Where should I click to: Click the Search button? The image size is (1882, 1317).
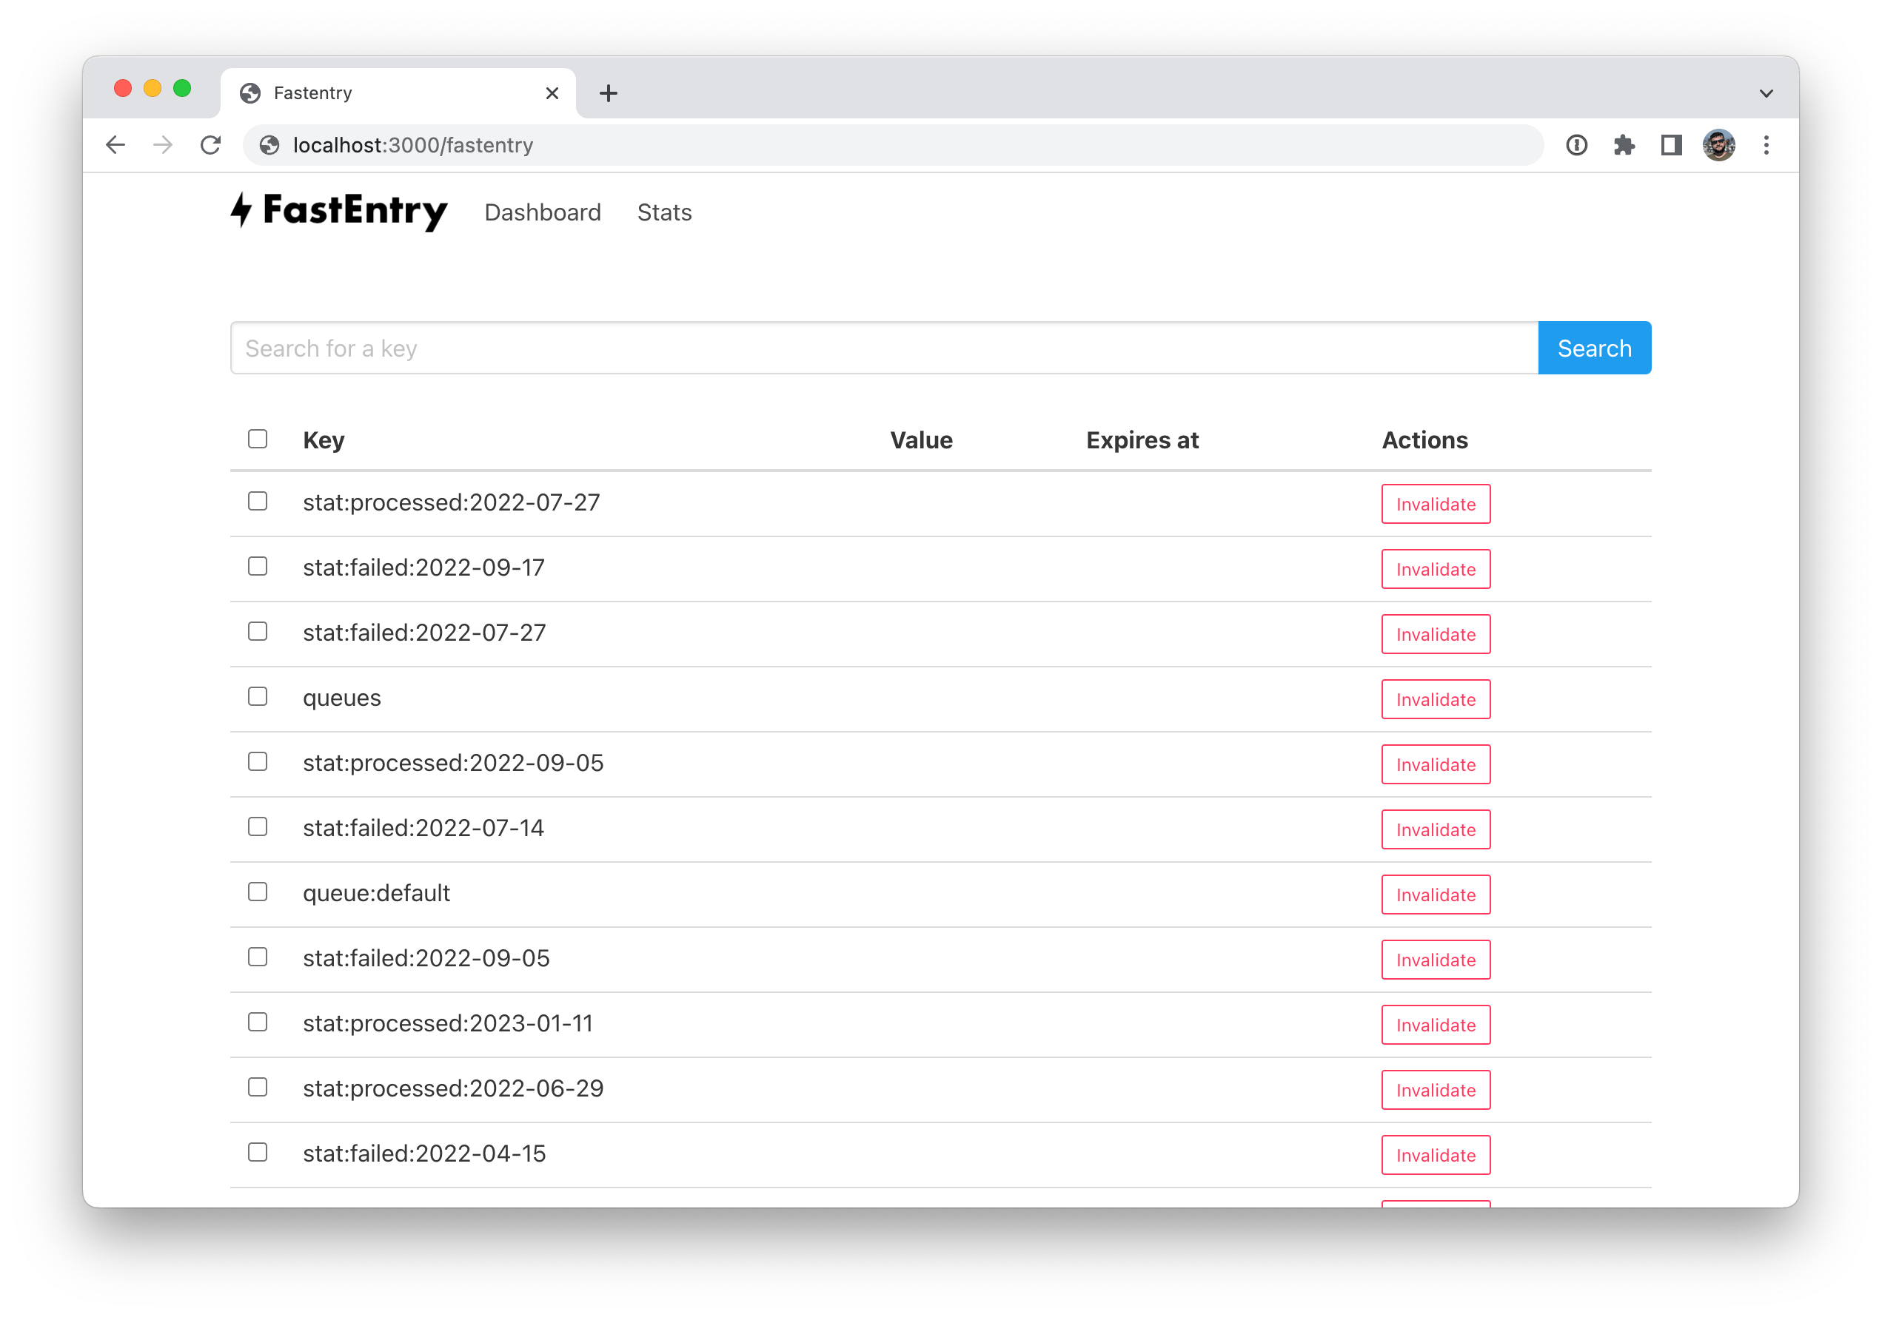[1593, 347]
